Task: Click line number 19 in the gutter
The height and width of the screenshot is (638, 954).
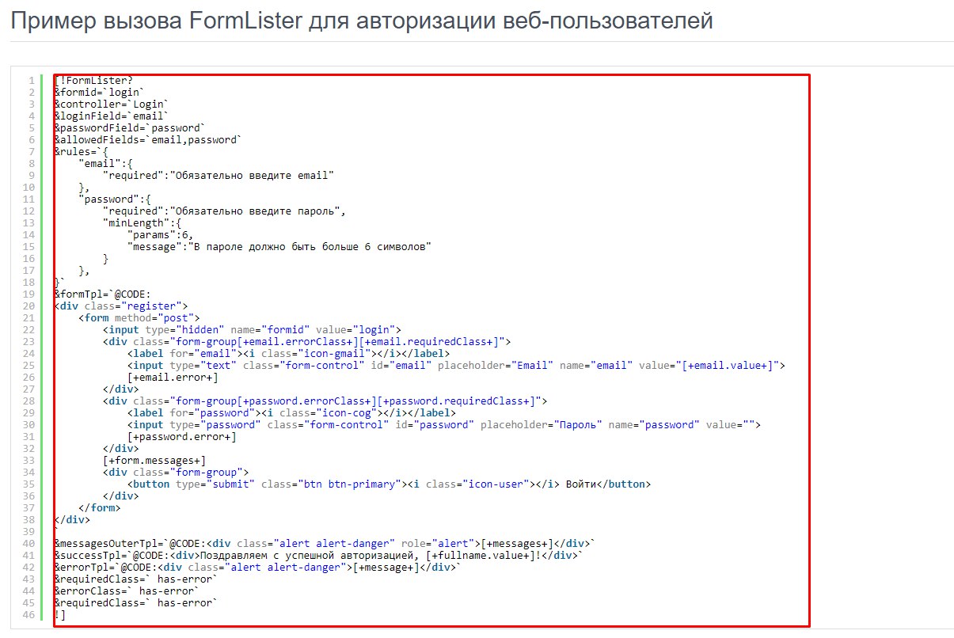Action: point(29,294)
